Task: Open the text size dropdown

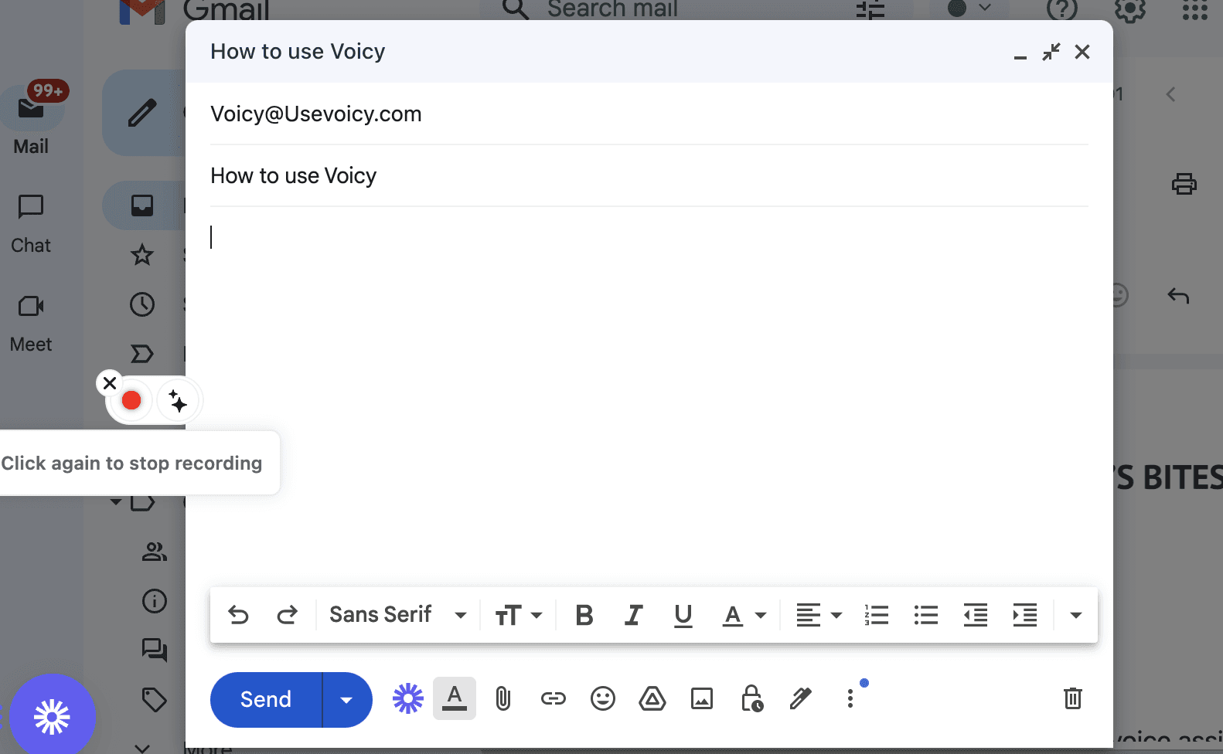Action: pyautogui.click(x=519, y=615)
